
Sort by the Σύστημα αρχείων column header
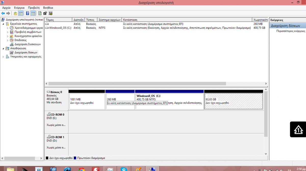(110, 20)
